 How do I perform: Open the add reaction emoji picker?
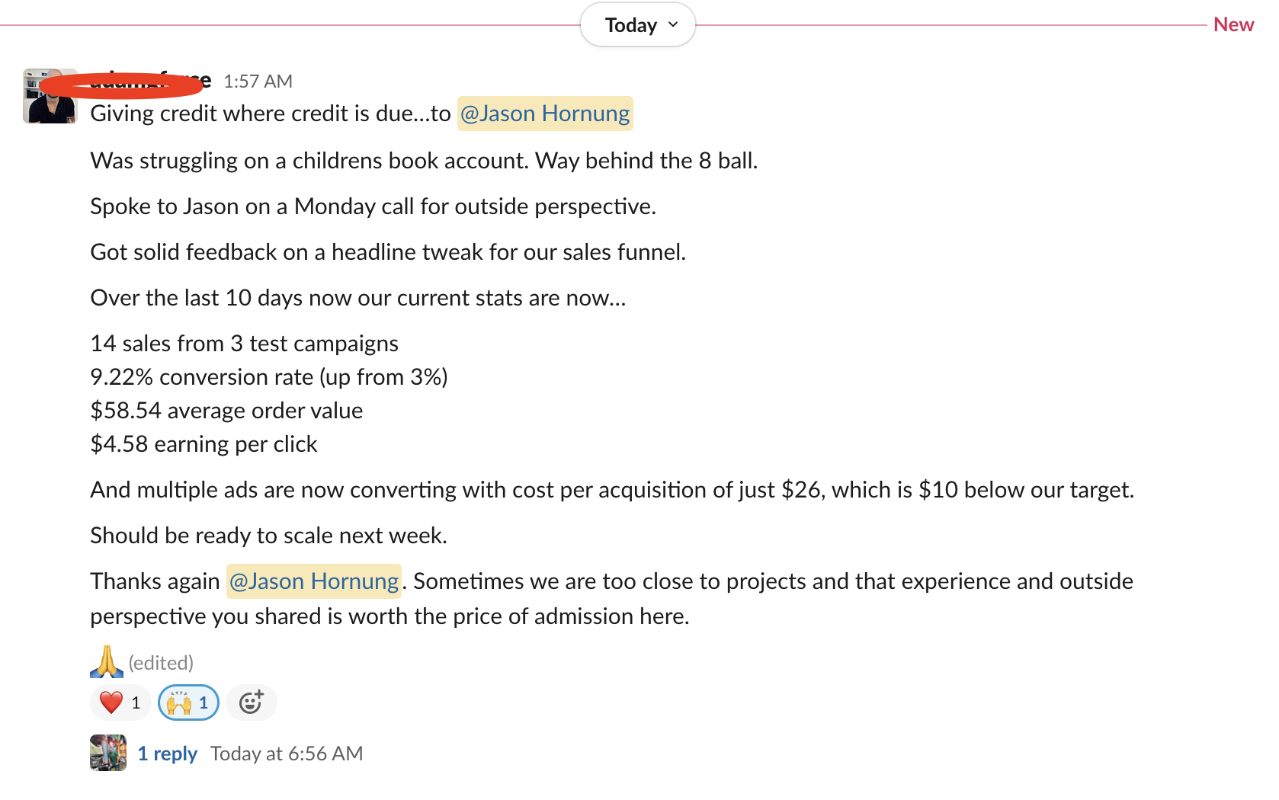[252, 702]
